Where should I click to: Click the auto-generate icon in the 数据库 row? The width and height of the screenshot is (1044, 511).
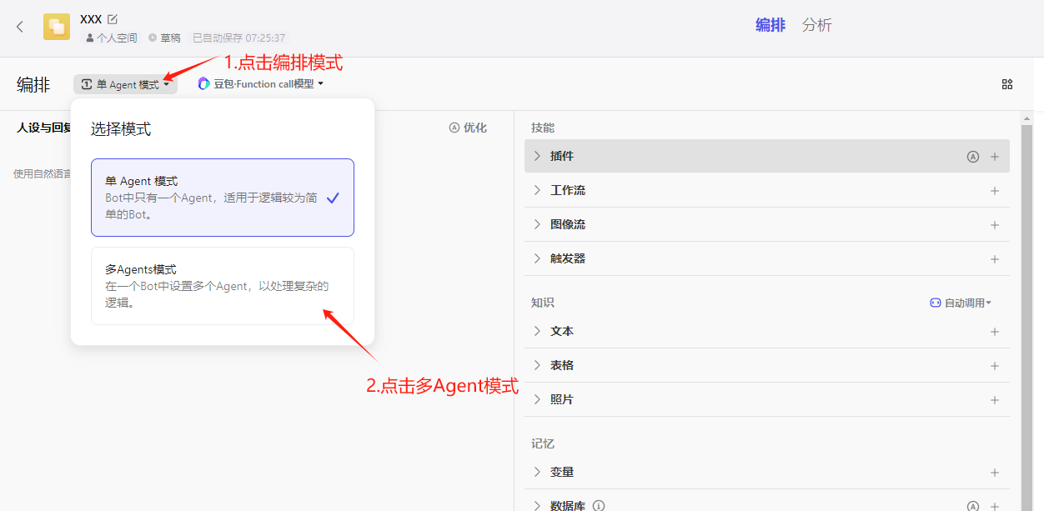[972, 506]
